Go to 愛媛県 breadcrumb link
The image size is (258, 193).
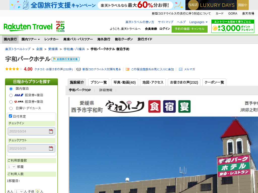53,49
